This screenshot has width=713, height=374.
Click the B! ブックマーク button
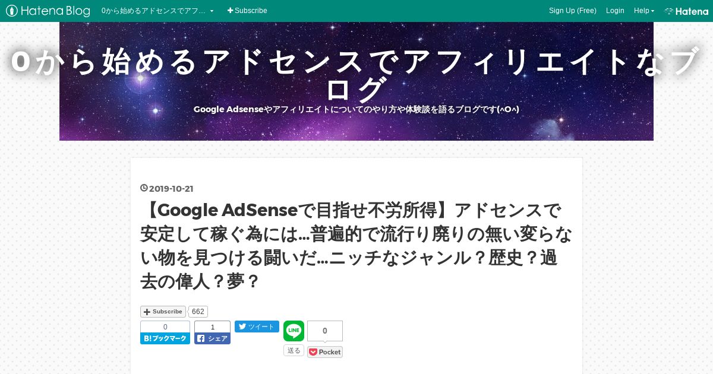[x=165, y=338]
